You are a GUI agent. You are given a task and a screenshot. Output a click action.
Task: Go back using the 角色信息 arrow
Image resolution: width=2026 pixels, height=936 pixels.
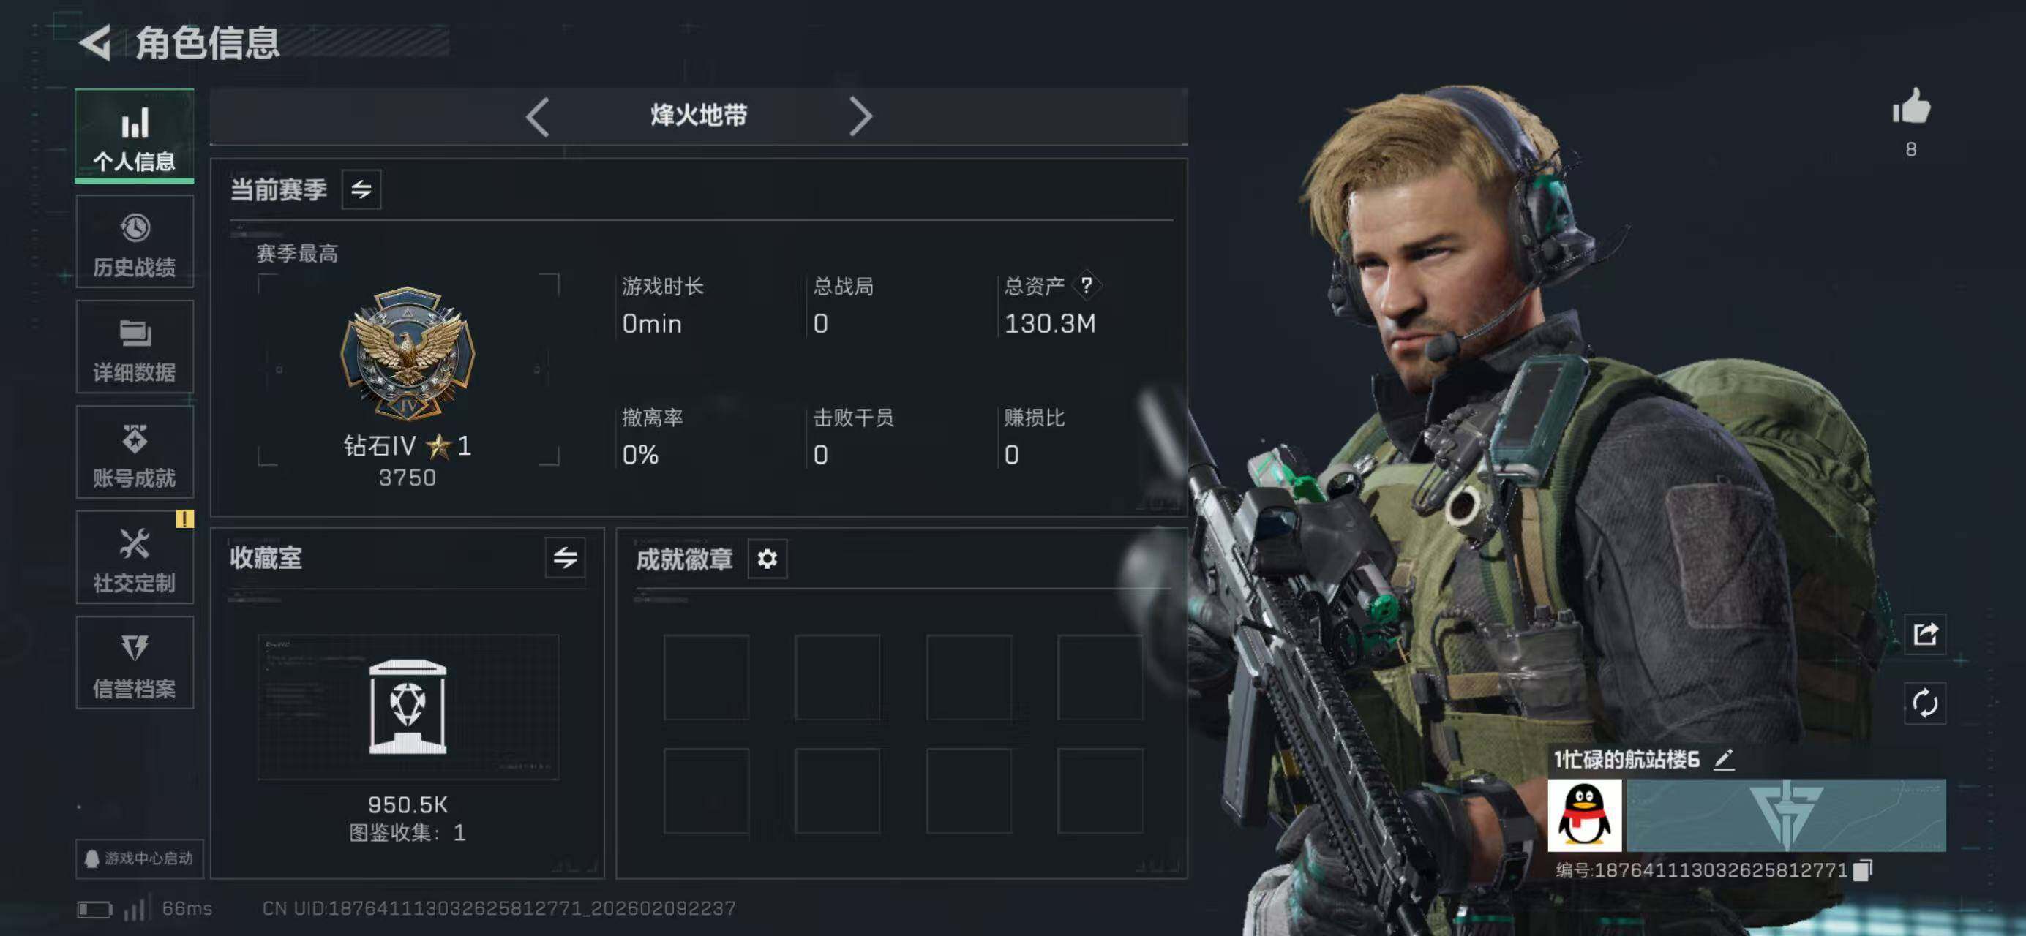pos(95,42)
